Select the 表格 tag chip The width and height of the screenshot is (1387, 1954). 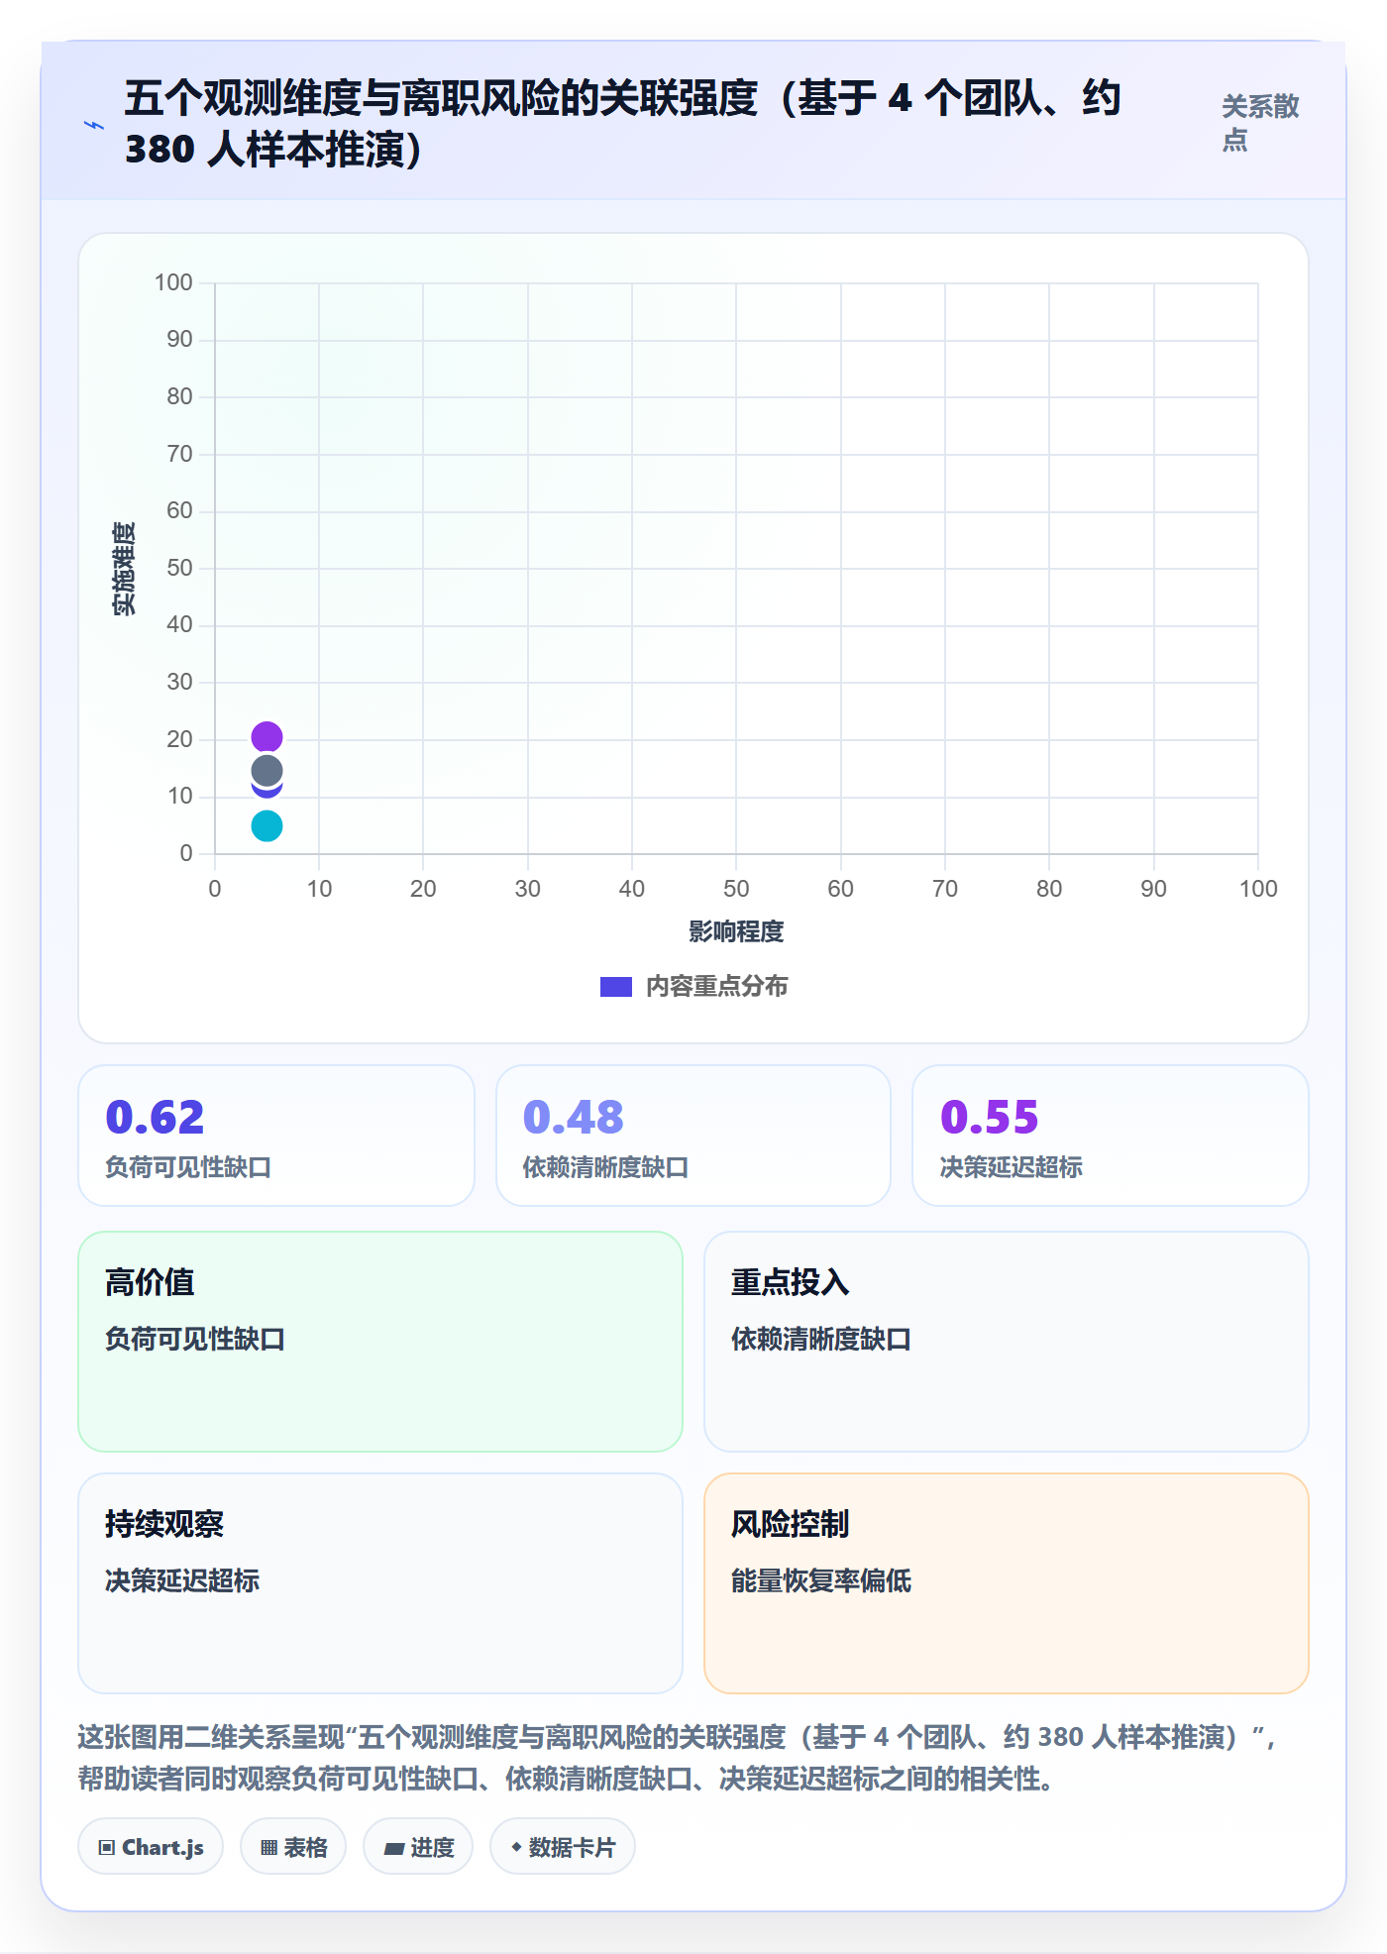[x=293, y=1847]
